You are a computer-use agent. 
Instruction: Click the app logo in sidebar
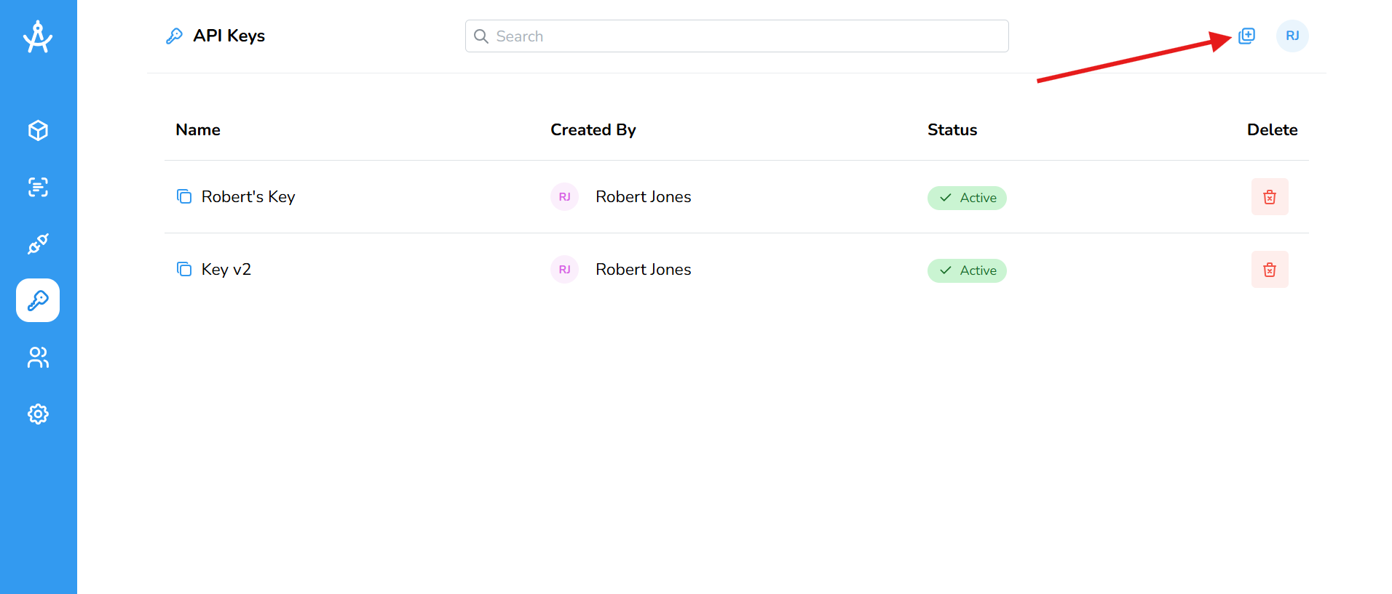(x=38, y=37)
